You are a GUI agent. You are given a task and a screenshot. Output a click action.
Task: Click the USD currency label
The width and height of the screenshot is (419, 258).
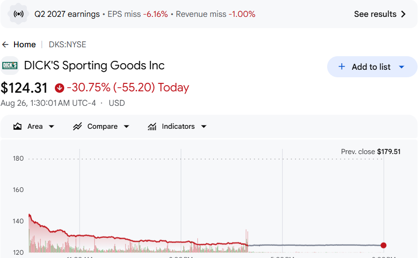(117, 103)
